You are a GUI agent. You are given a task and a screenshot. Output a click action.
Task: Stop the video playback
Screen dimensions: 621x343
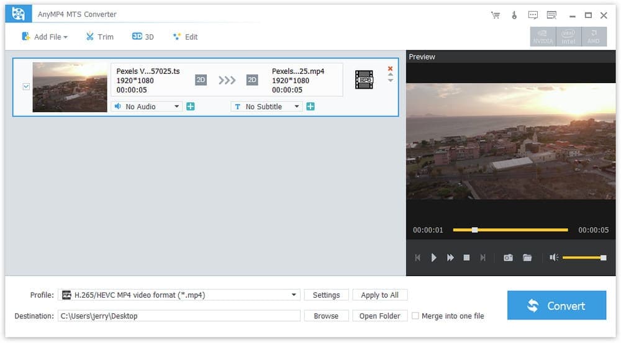click(466, 257)
